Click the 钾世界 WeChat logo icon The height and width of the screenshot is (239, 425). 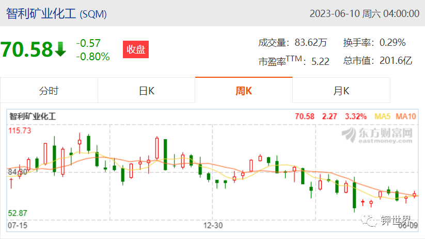(369, 220)
